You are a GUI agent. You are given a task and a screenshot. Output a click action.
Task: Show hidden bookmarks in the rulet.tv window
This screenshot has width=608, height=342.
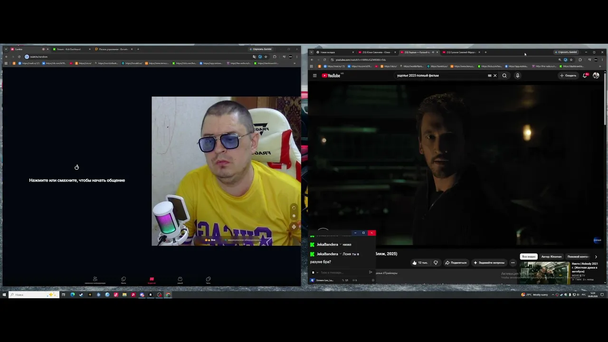pyautogui.click(x=294, y=63)
